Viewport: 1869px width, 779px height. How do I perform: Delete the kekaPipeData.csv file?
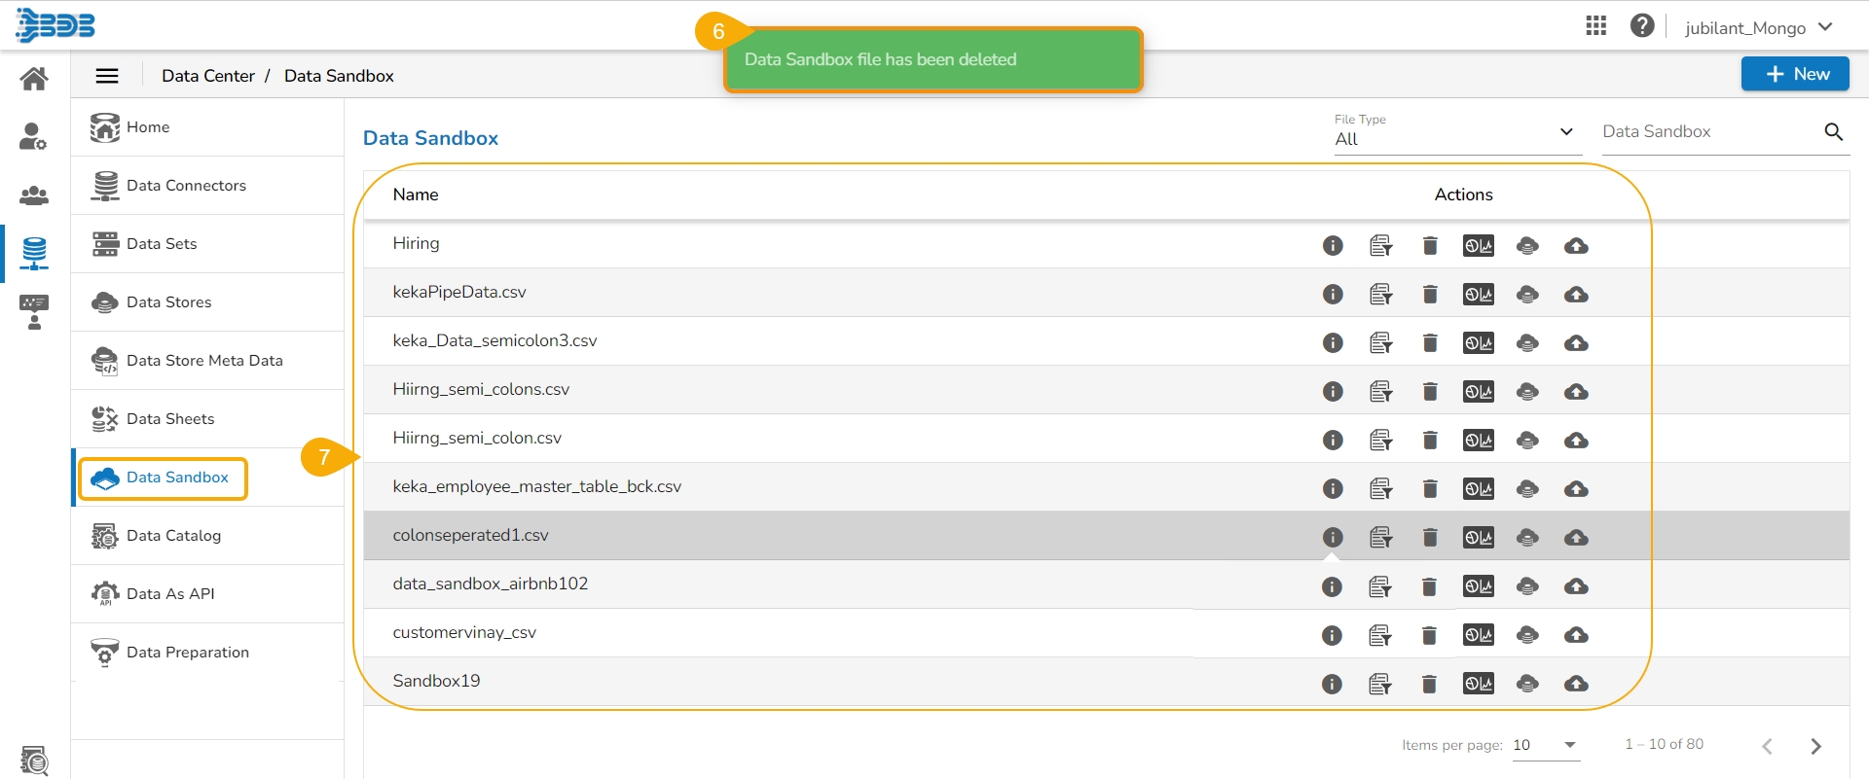coord(1430,295)
